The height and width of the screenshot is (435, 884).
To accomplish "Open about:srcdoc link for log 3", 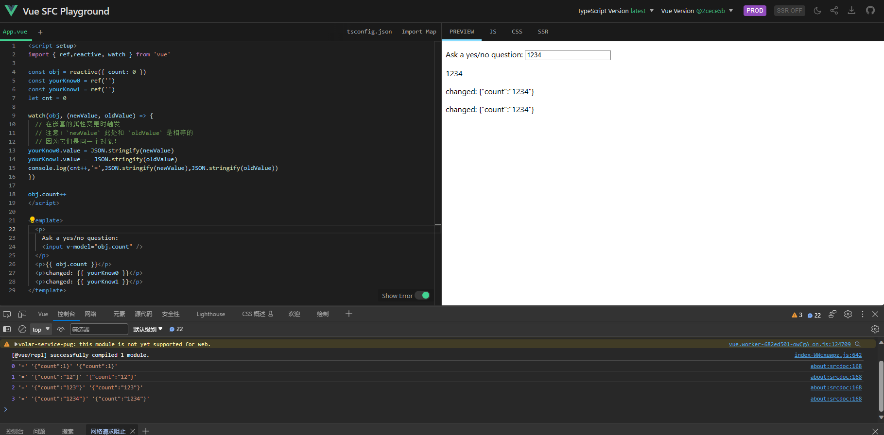I will click(836, 399).
